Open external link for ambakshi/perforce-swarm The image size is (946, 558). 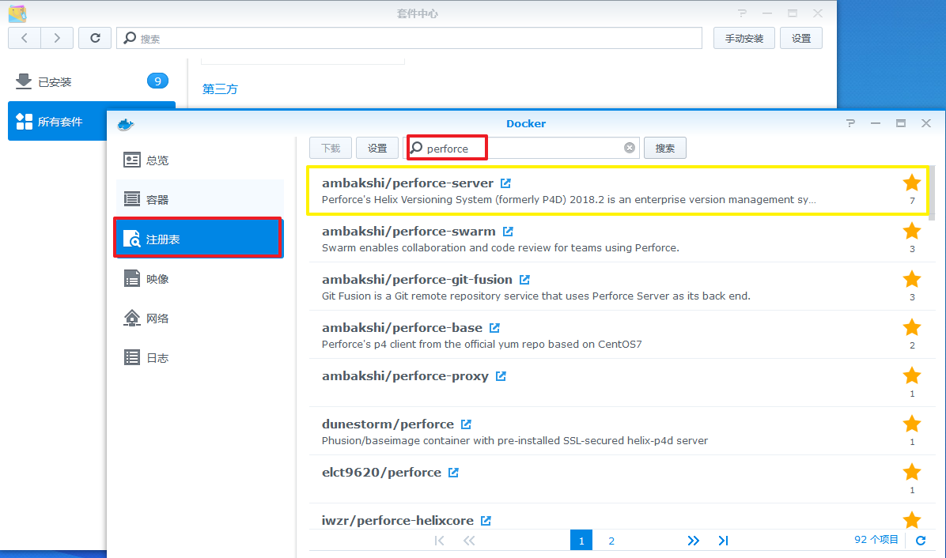point(508,232)
